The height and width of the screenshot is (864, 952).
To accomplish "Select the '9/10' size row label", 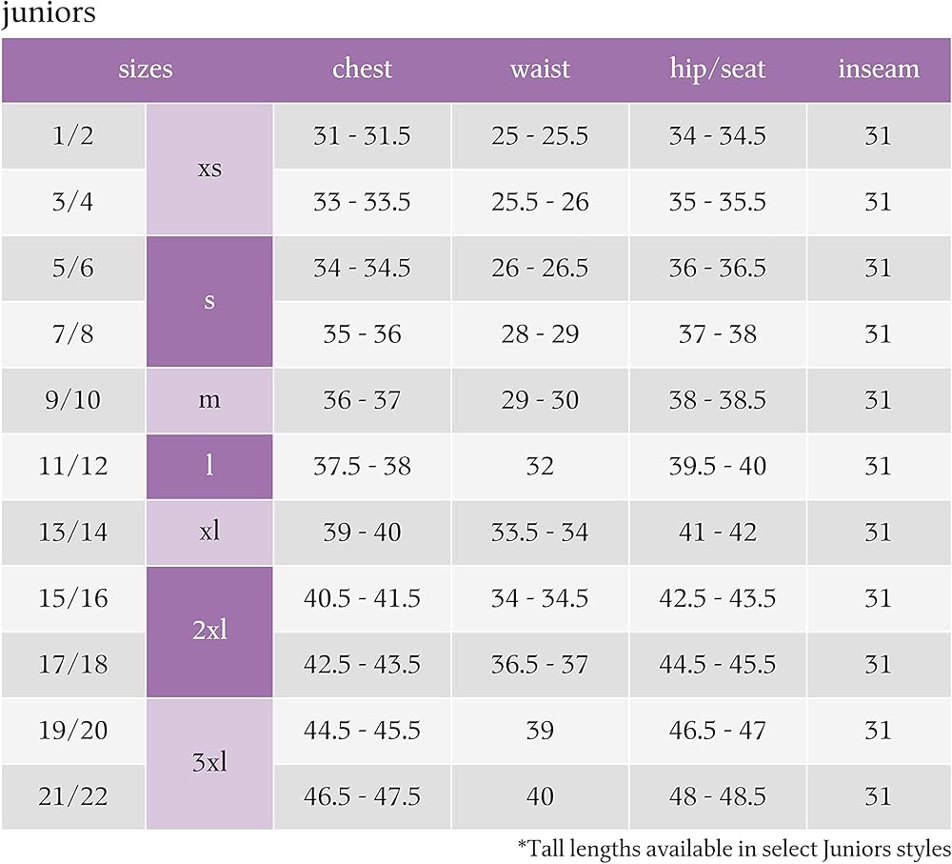I will point(73,400).
